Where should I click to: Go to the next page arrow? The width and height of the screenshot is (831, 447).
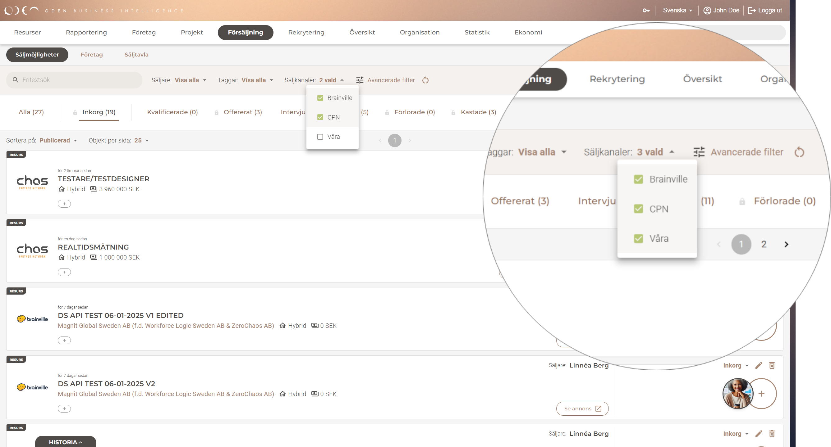click(x=409, y=140)
